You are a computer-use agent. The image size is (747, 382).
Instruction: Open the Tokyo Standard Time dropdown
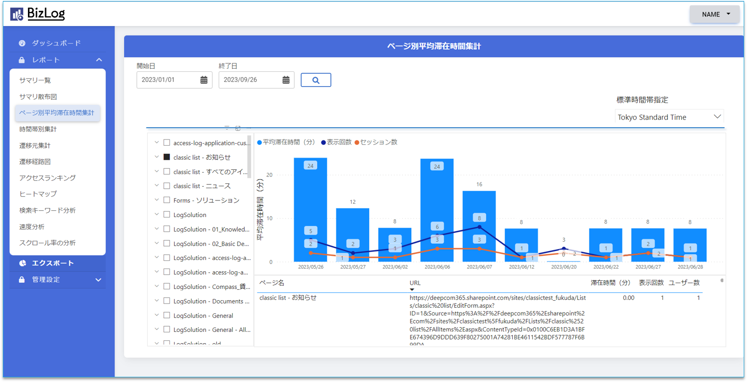point(669,117)
